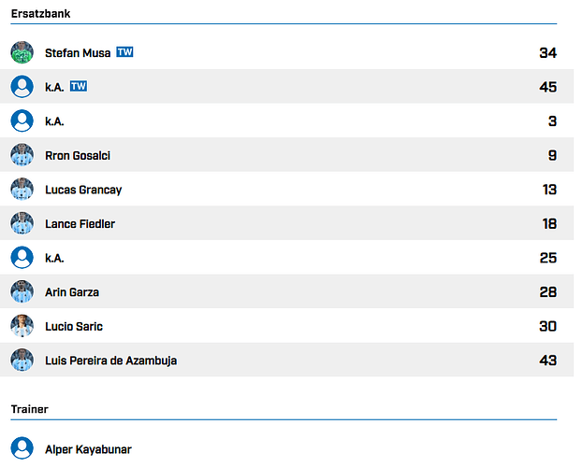This screenshot has height=467, width=582.
Task: Open Lucio Saric's player photo
Action: pos(22,325)
